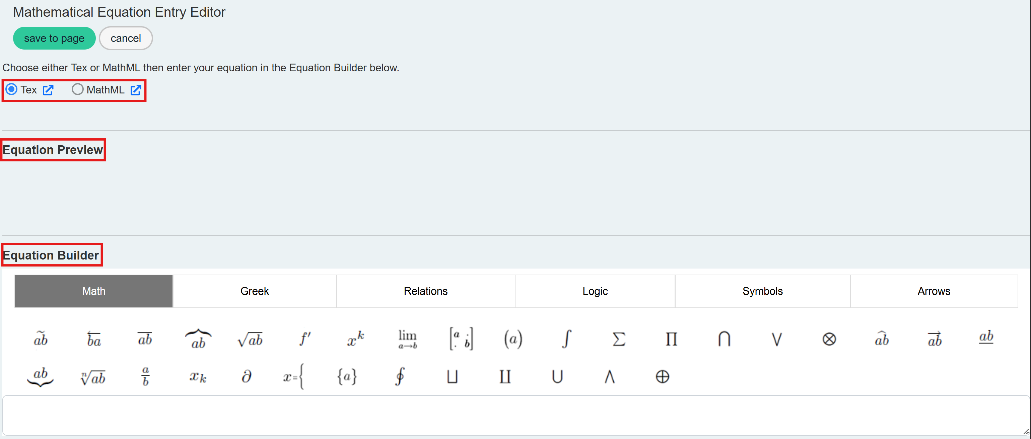Click the save to page button

click(54, 39)
